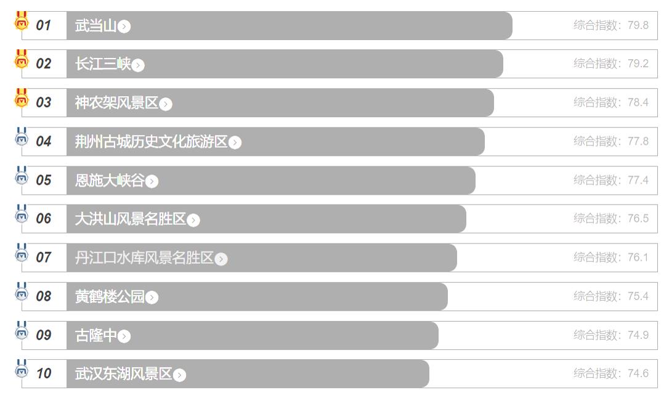The image size is (669, 395).
Task: Open the 丹江口水库风景名胜区 link
Action: 144,258
